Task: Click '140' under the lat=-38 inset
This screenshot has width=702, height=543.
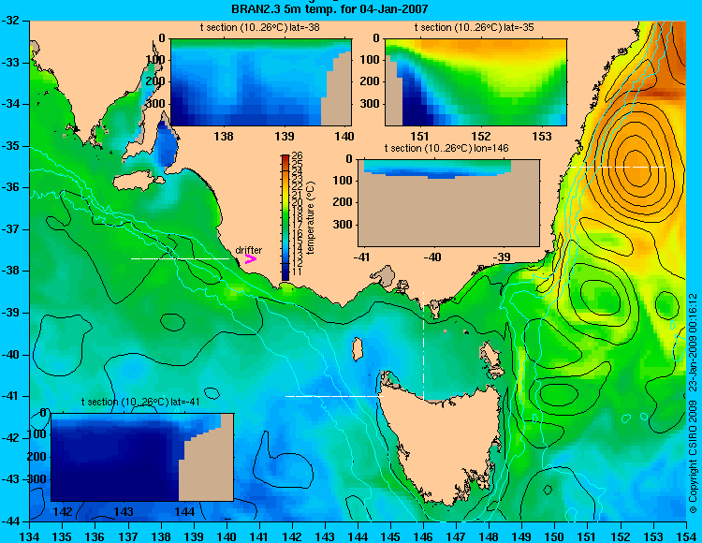Action: [x=344, y=136]
